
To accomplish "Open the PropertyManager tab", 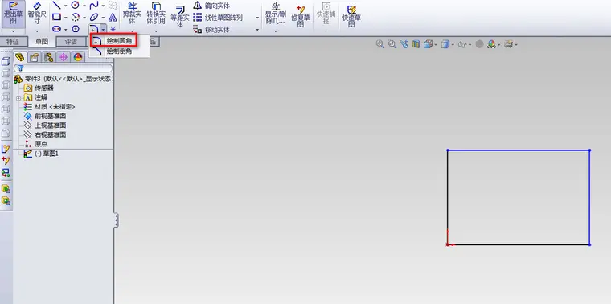I will tap(35, 57).
